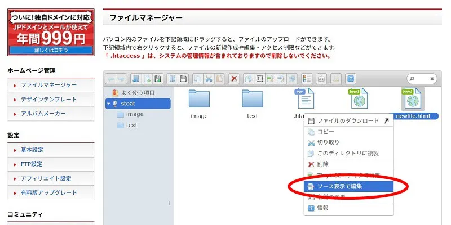451x225 pixels.
Task: Click the 詳しくはコチラ banner button
Action: (51, 51)
